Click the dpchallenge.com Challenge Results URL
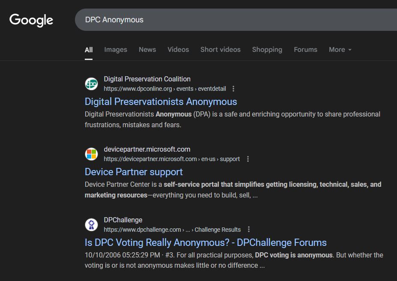Image resolution: width=397 pixels, height=281 pixels. (172, 230)
